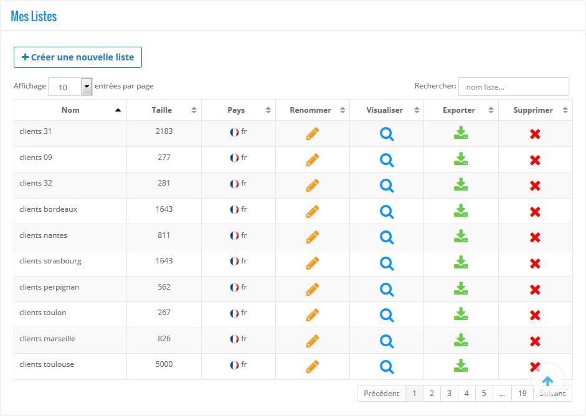Remove clients strasbourg with red cross
The image size is (586, 416).
[535, 264]
